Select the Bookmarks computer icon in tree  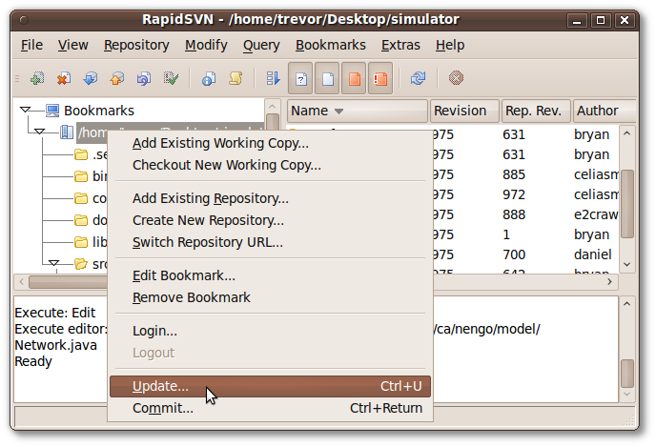(x=52, y=111)
